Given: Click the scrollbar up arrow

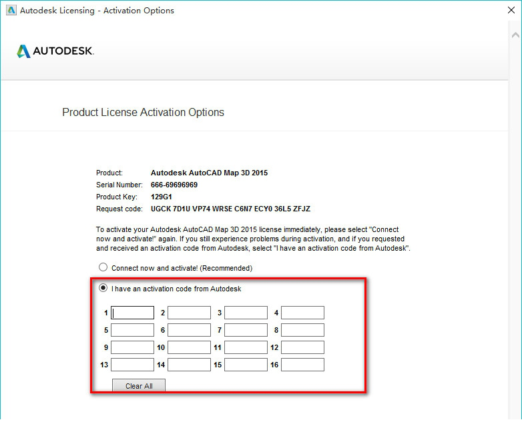Looking at the screenshot, I should 515,35.
